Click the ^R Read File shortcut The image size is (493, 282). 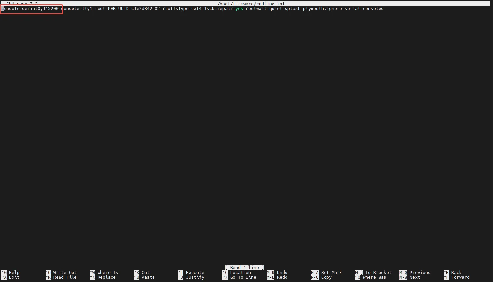[61, 277]
